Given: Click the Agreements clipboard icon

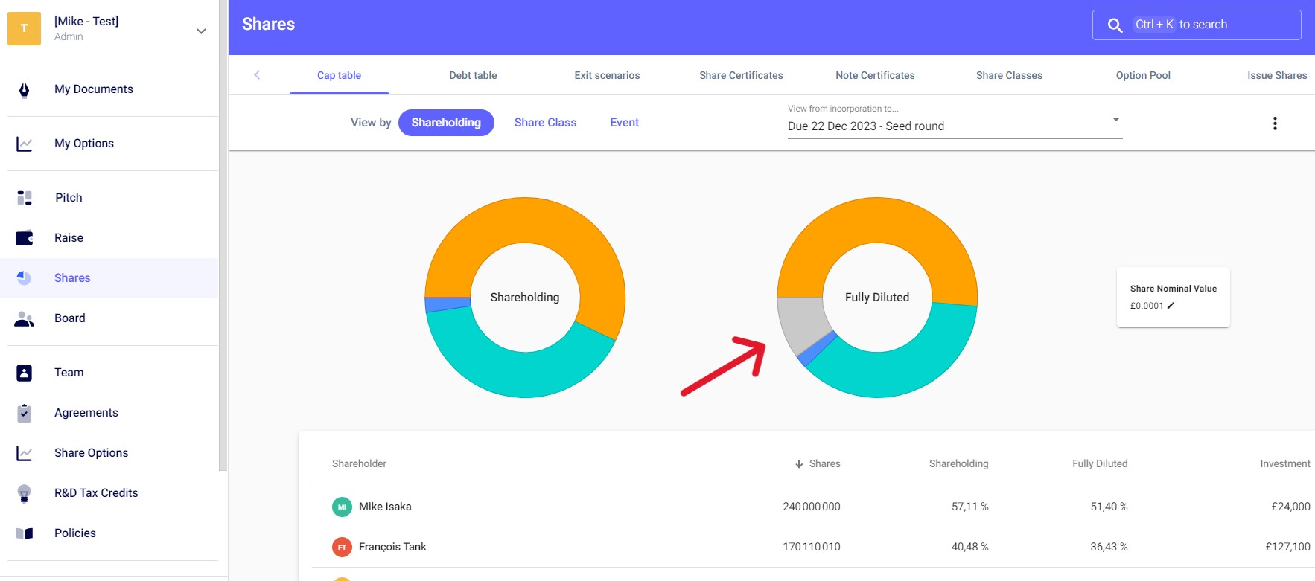Looking at the screenshot, I should (24, 413).
